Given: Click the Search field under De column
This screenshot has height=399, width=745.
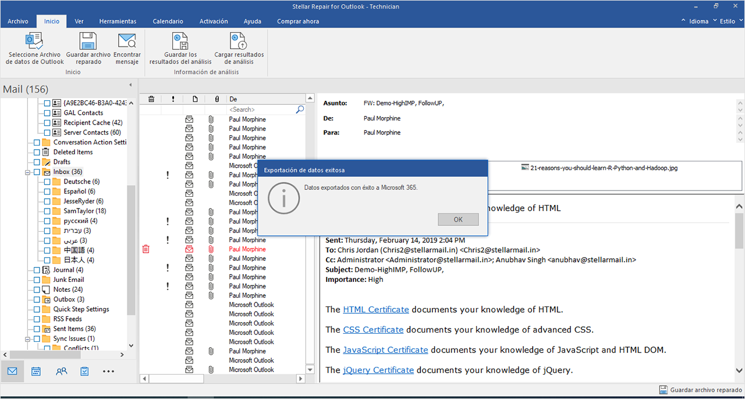Looking at the screenshot, I should (261, 110).
